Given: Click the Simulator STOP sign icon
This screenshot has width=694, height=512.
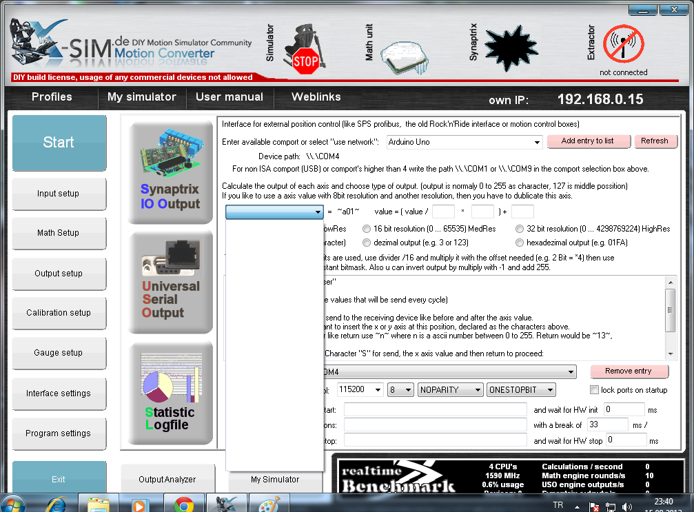Looking at the screenshot, I should point(305,50).
